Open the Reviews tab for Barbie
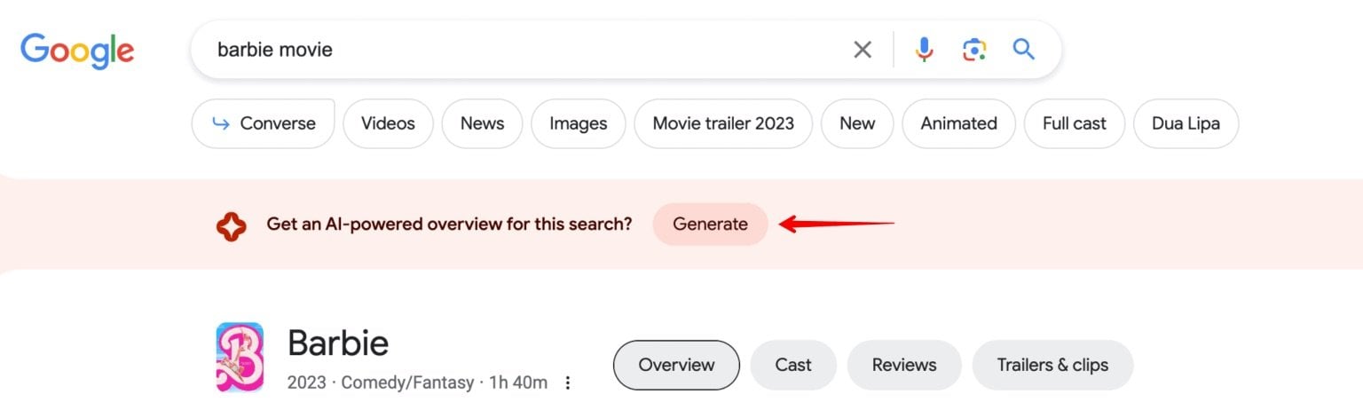This screenshot has height=410, width=1363. 904,365
